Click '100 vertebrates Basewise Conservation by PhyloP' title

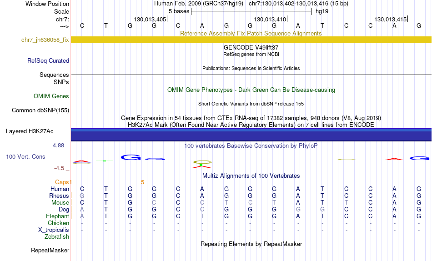coord(251,146)
